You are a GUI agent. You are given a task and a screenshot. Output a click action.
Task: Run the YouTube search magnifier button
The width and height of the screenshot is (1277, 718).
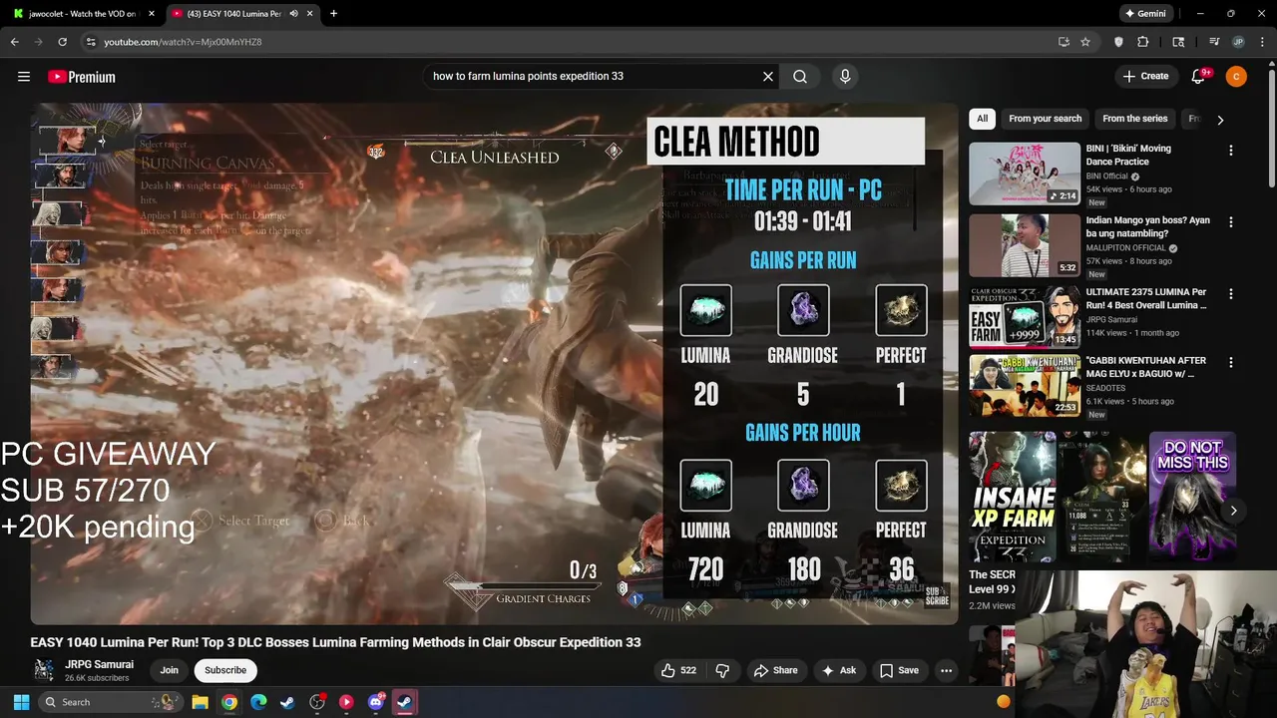click(x=800, y=76)
